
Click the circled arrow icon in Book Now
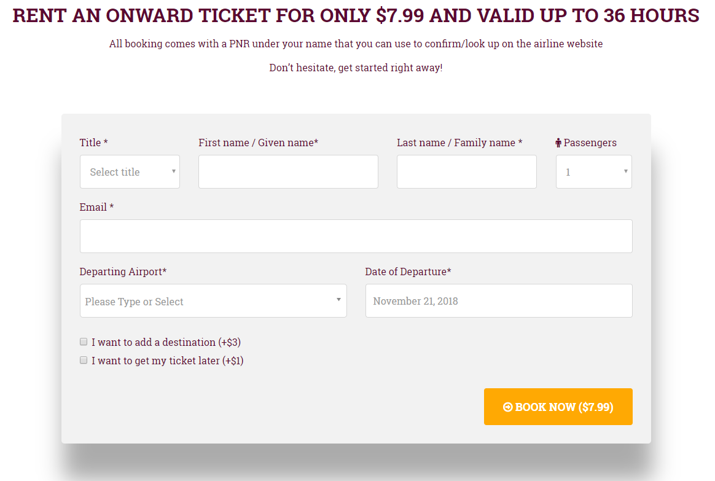coord(507,407)
